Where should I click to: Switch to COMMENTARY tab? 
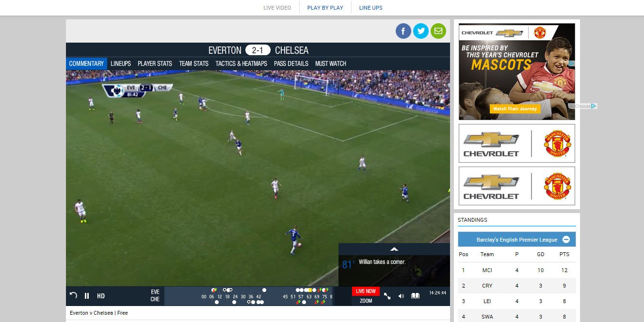tap(86, 63)
